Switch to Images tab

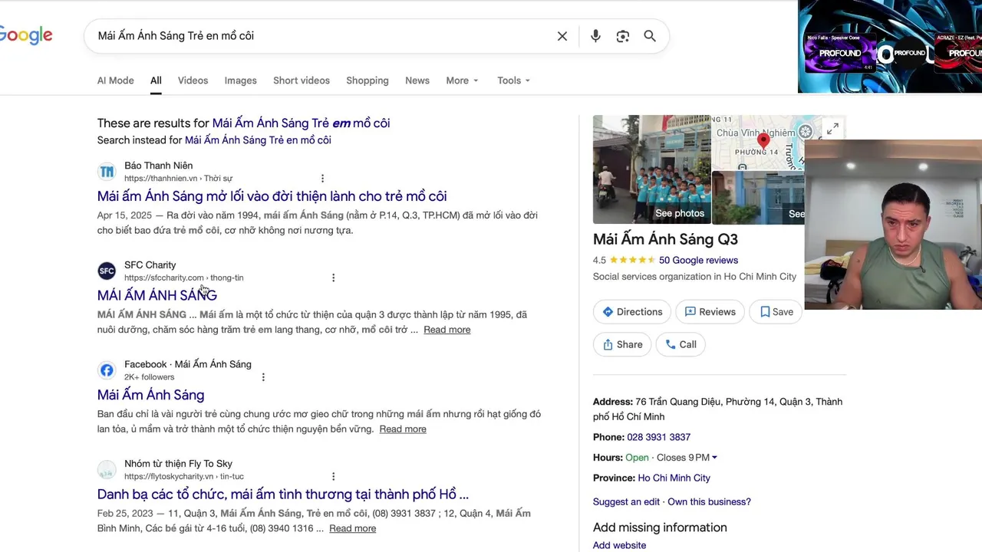coord(240,80)
